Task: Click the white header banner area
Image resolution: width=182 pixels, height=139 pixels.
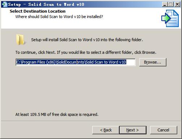Action: [x=91, y=18]
